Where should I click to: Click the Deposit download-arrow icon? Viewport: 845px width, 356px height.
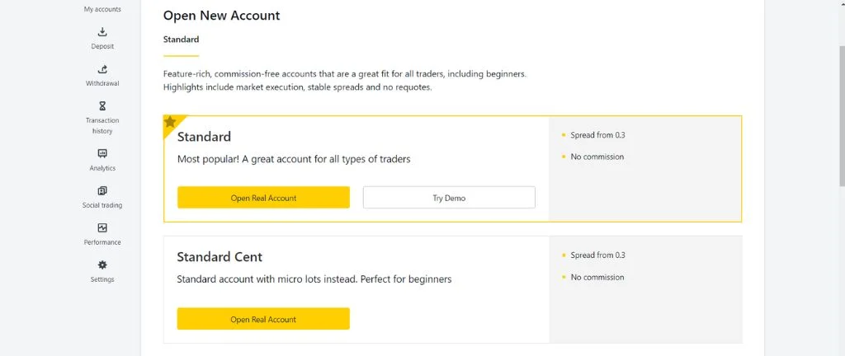[x=102, y=32]
